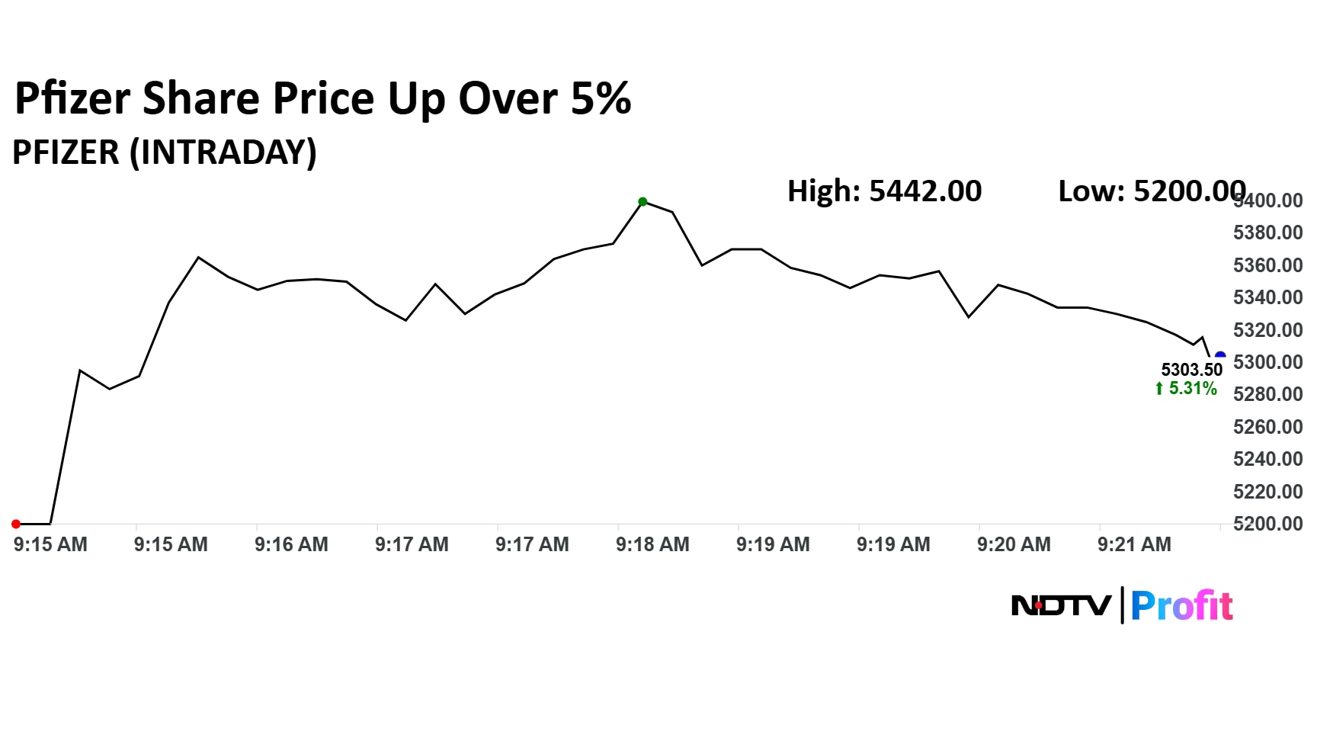Click the High: 5442.00 label
Viewport: 1317px width, 741px height.
[x=884, y=191]
